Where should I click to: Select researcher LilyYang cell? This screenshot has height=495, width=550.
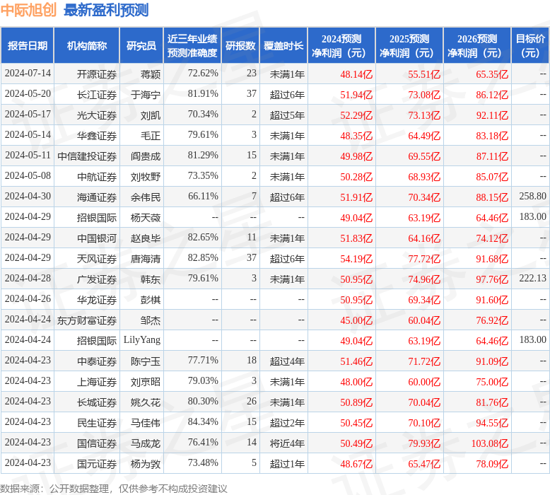tap(142, 340)
